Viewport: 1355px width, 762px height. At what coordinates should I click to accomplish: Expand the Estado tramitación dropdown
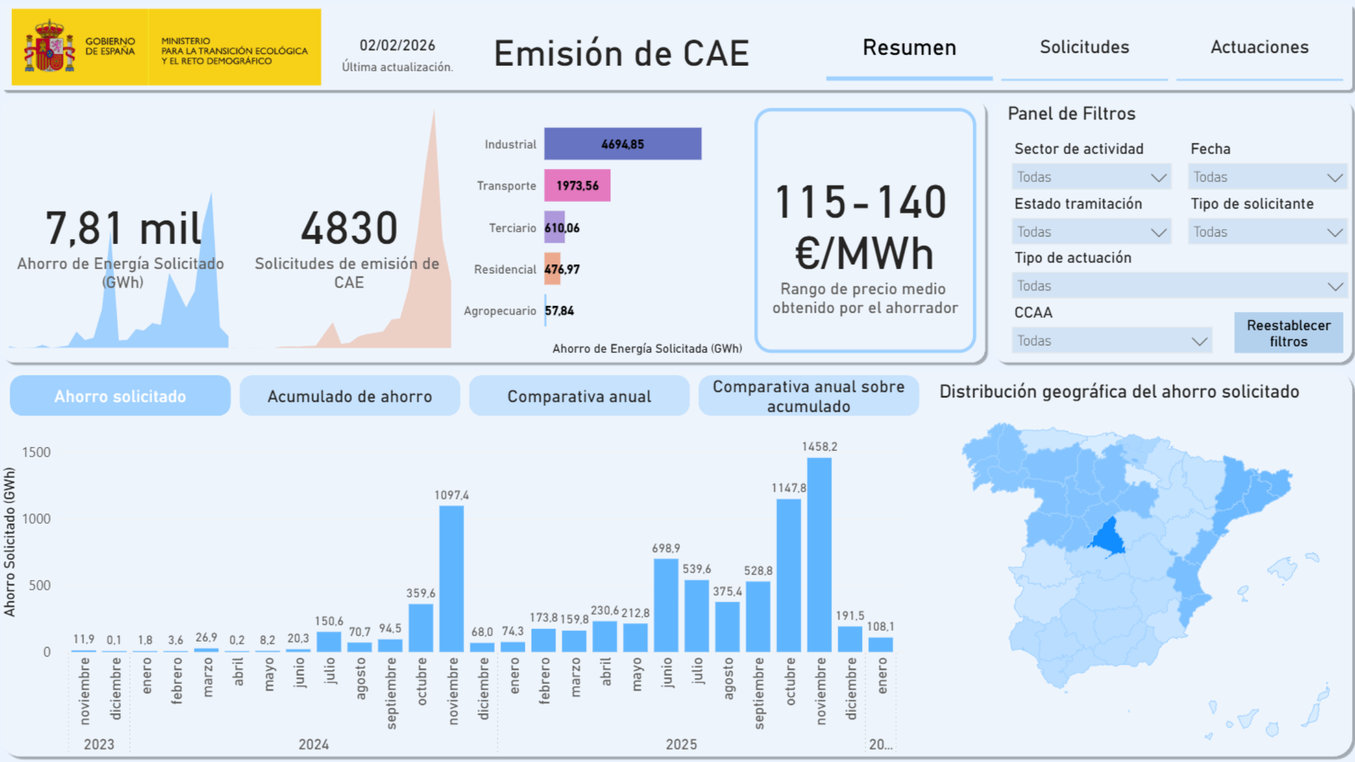(x=1091, y=232)
